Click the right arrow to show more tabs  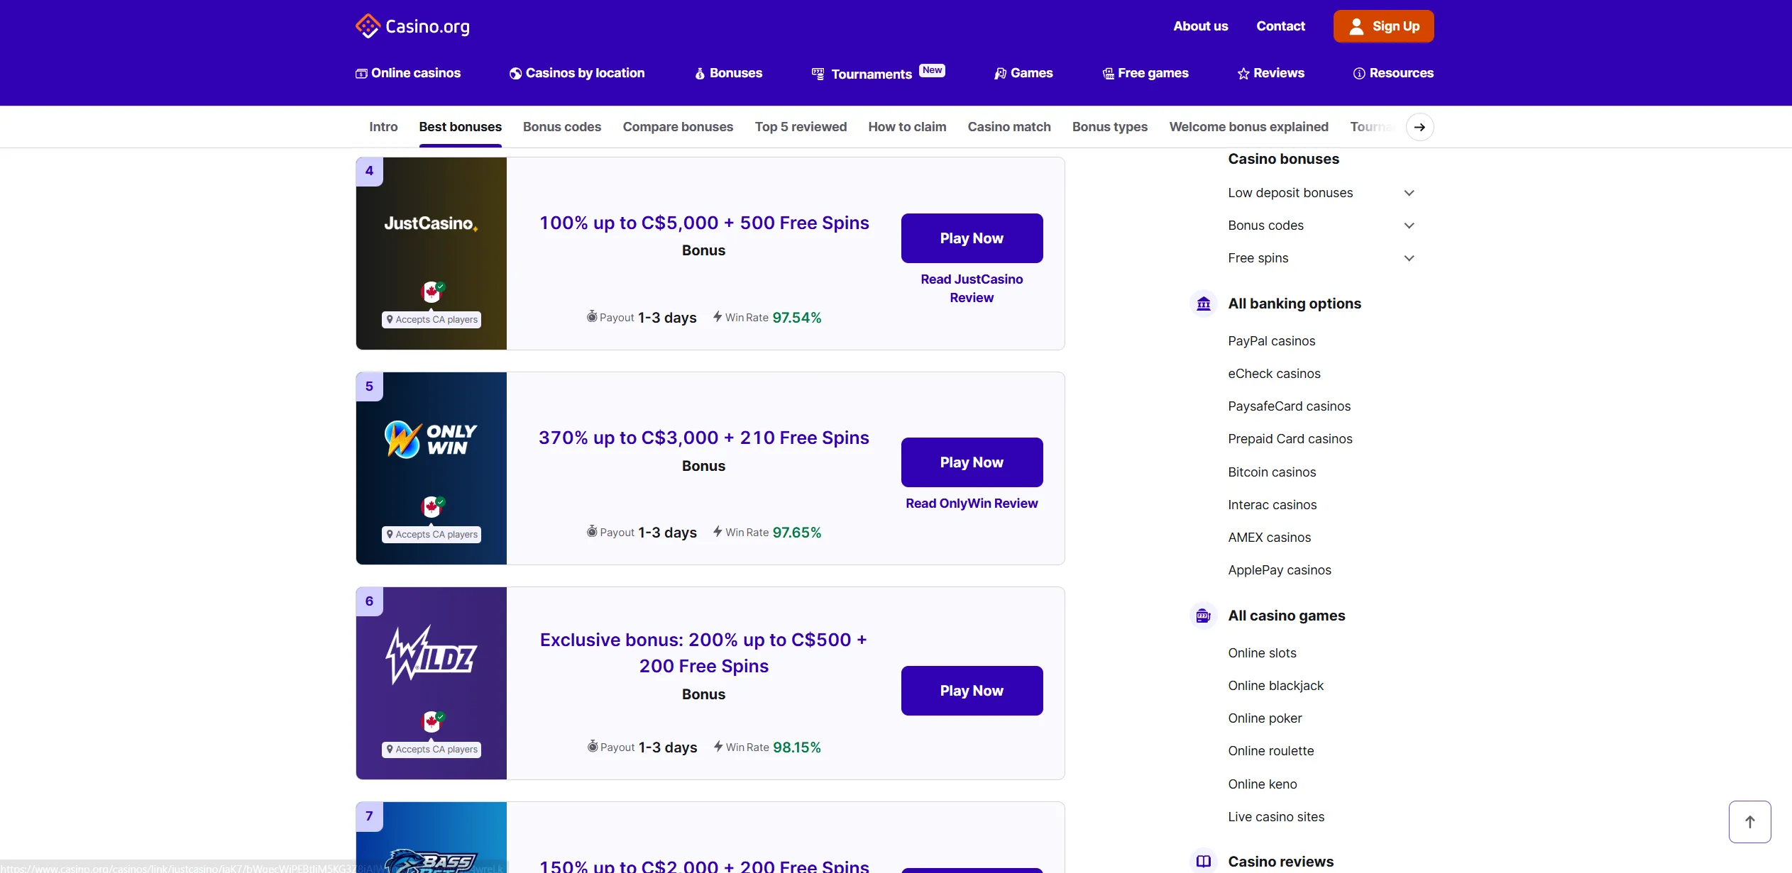(x=1419, y=127)
